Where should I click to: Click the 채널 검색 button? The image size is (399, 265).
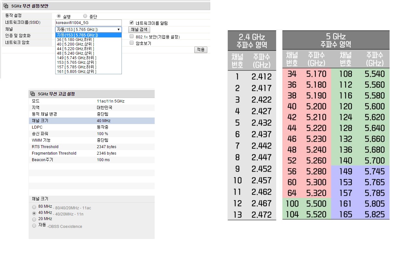coord(139,30)
